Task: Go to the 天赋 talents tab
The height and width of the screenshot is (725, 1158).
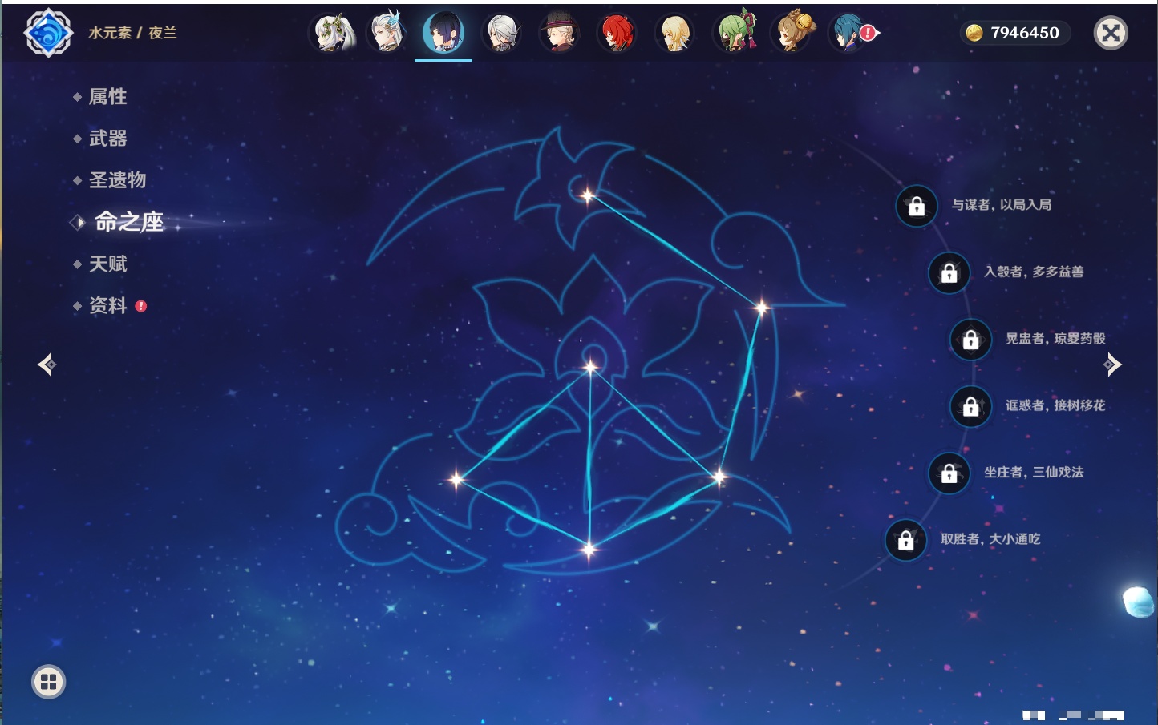Action: point(107,264)
